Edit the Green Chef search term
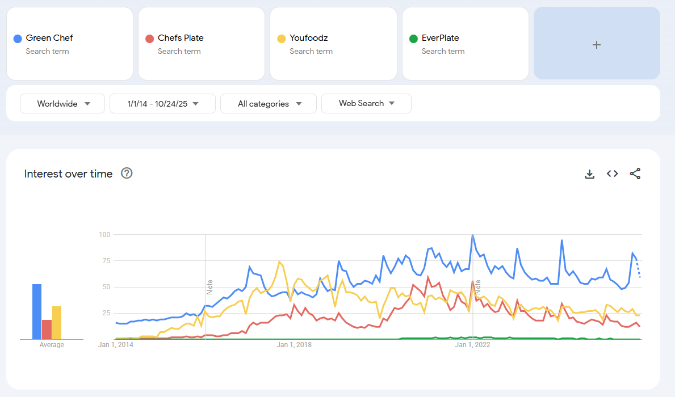This screenshot has width=675, height=397. (x=49, y=38)
